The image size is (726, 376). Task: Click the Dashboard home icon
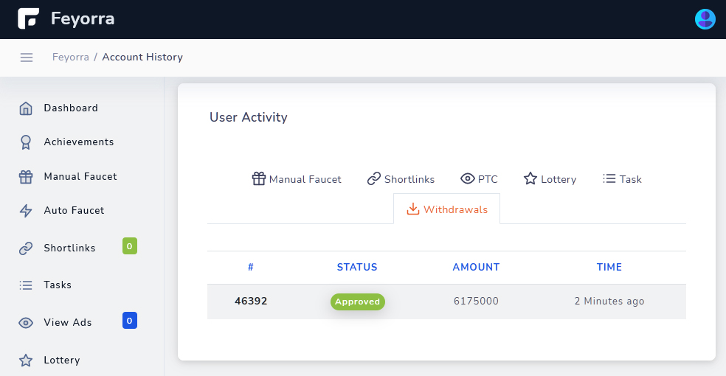(26, 108)
